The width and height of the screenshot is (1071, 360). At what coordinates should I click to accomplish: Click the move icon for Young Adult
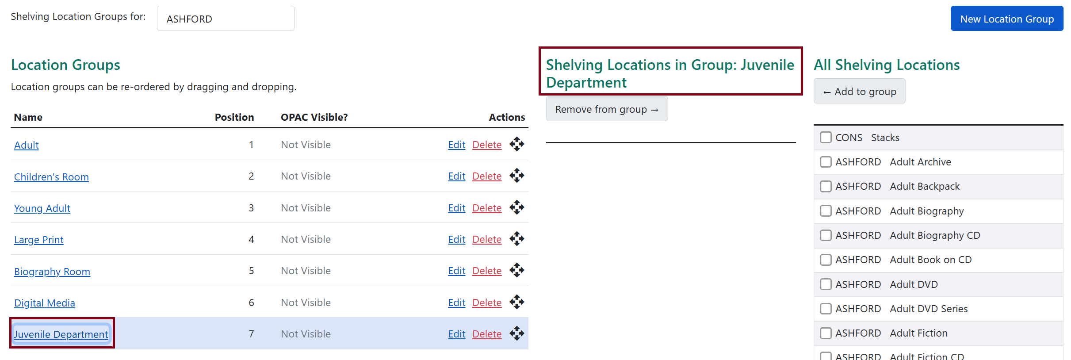pos(517,207)
